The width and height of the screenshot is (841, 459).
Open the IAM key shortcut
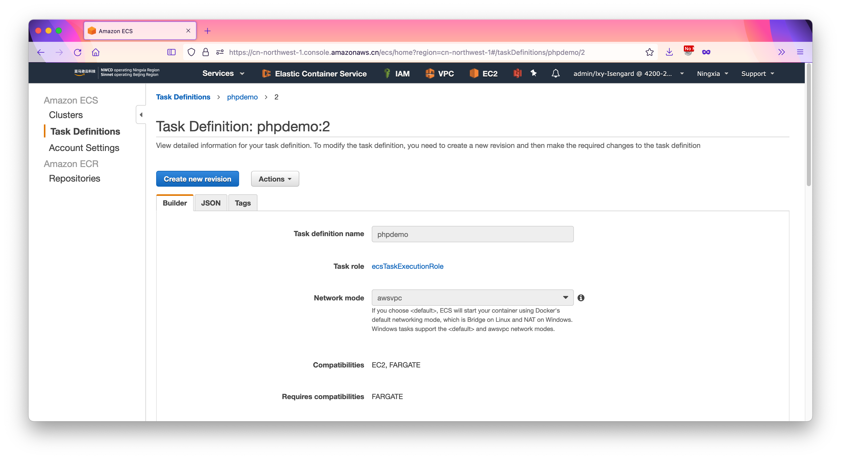click(x=397, y=73)
